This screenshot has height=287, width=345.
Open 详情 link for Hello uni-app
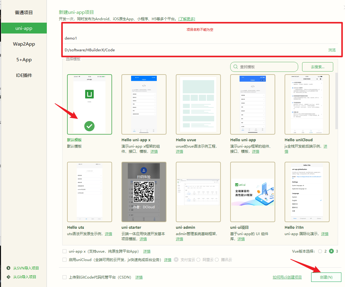coord(256,151)
